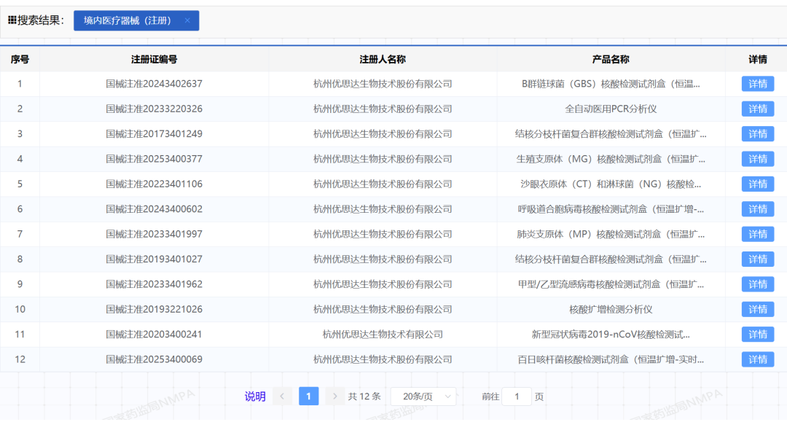
Task: View 详情 for 核酸扩增检测分析仪
Action: [x=758, y=309]
